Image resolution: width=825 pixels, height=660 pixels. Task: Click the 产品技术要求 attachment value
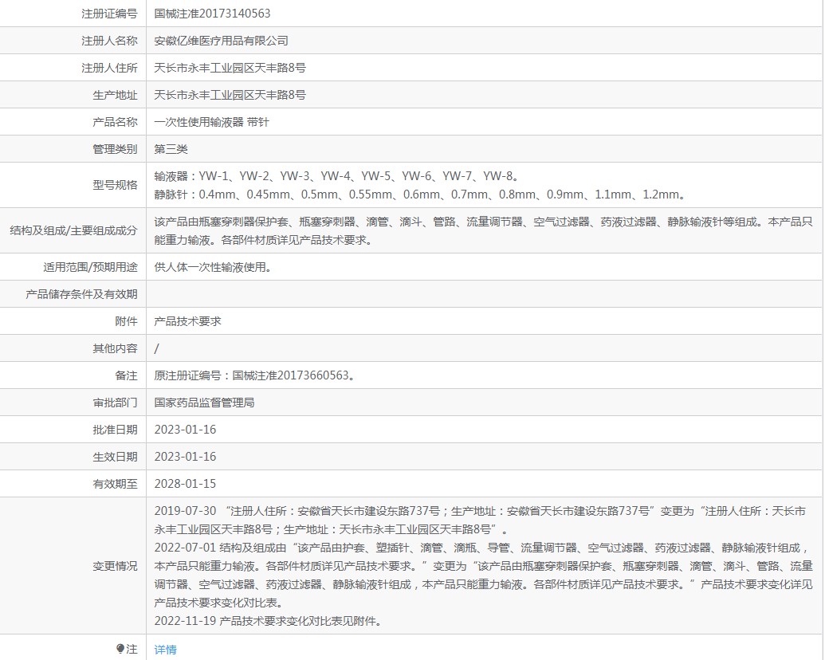[188, 321]
